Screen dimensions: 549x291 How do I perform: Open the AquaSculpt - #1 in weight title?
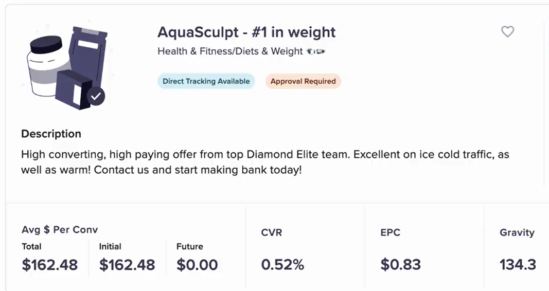246,32
